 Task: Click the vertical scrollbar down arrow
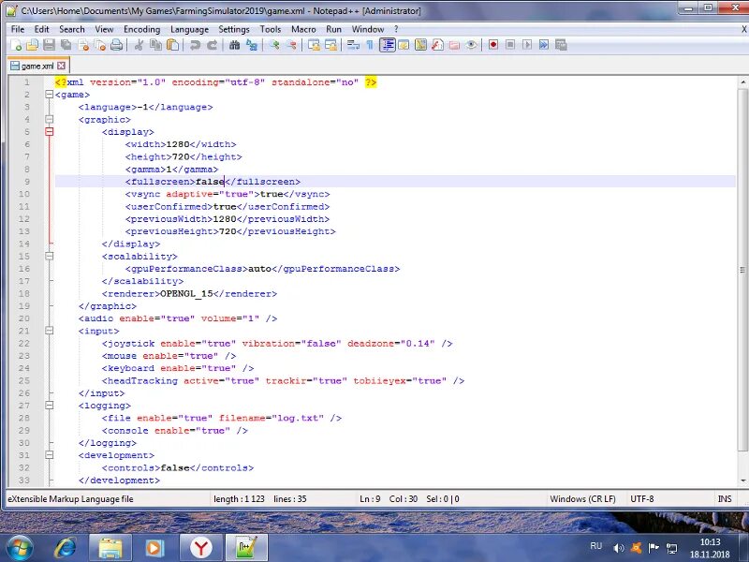(x=742, y=481)
